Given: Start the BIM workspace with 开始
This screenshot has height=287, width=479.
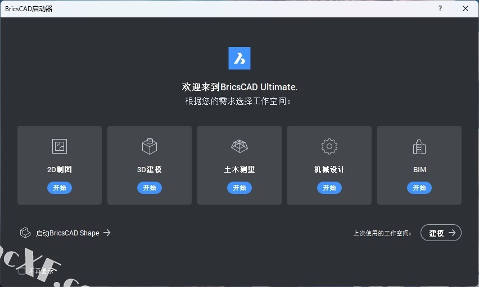Looking at the screenshot, I should tap(419, 188).
